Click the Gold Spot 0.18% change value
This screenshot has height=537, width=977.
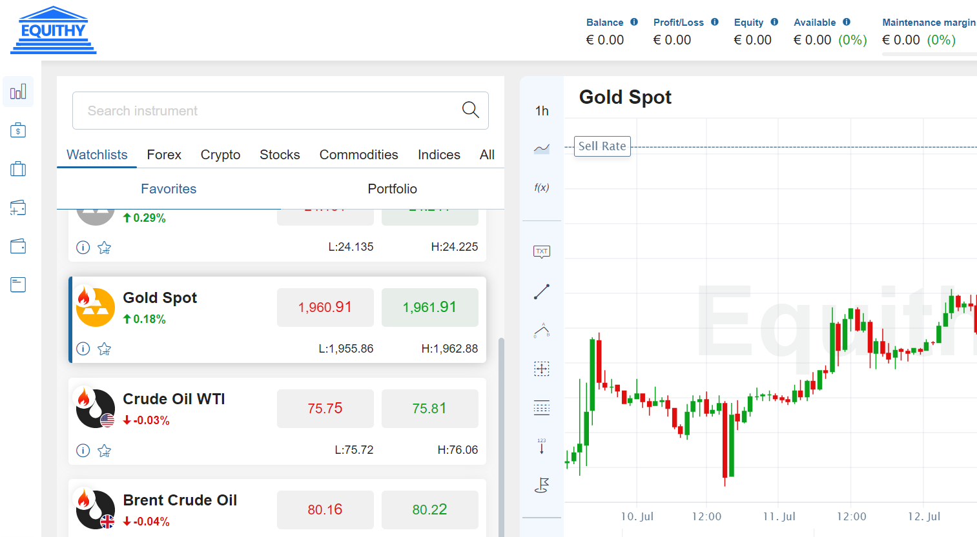tap(145, 319)
